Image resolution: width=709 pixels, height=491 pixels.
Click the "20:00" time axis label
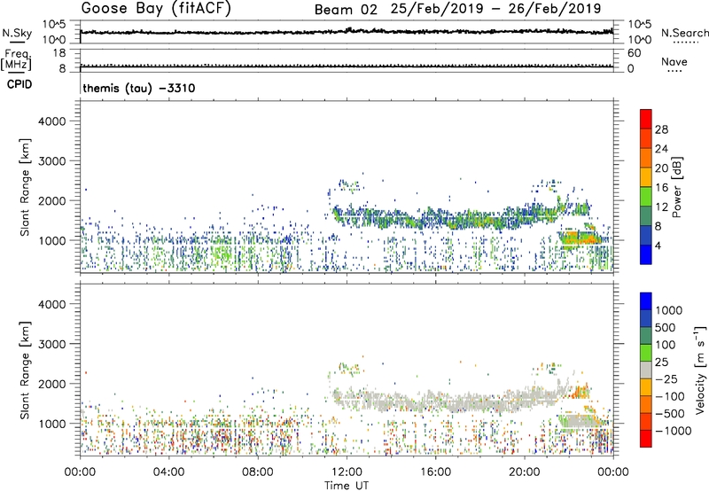click(x=524, y=472)
